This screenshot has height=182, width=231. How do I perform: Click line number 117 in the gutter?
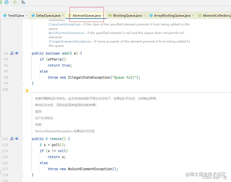click(x=5, y=169)
